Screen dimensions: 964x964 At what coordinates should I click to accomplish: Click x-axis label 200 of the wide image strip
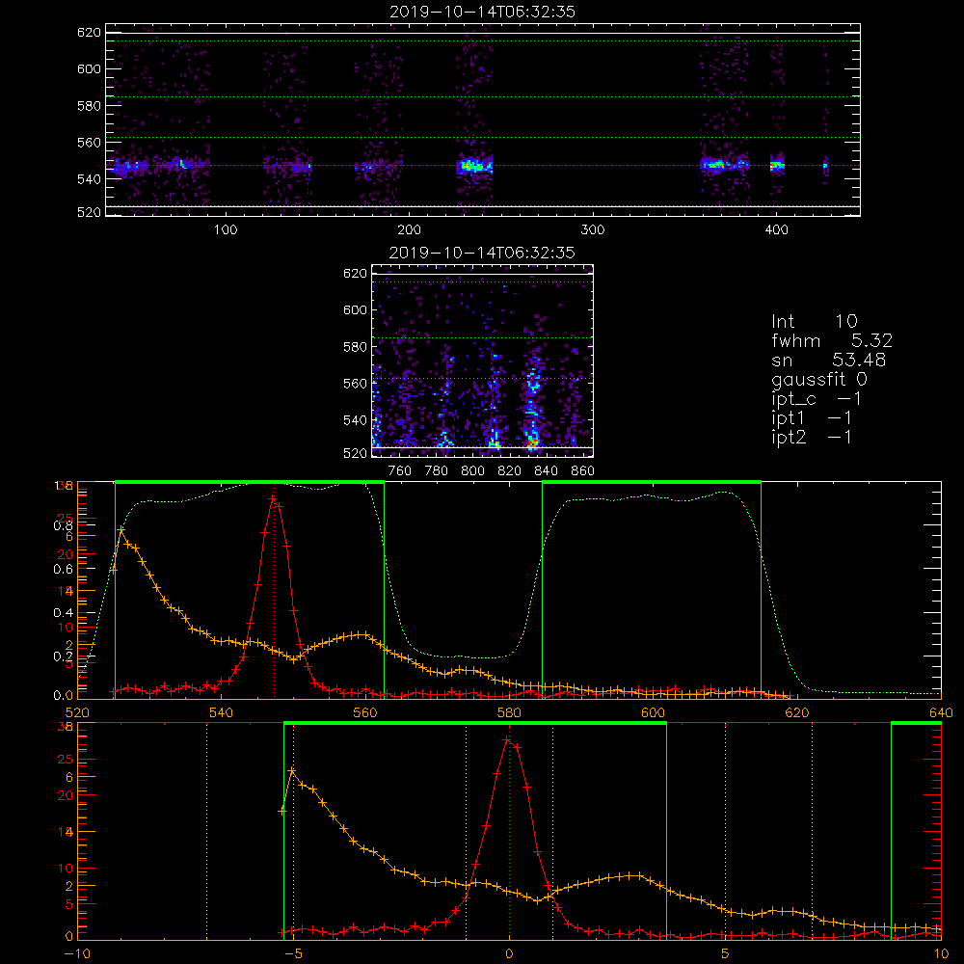pos(409,230)
